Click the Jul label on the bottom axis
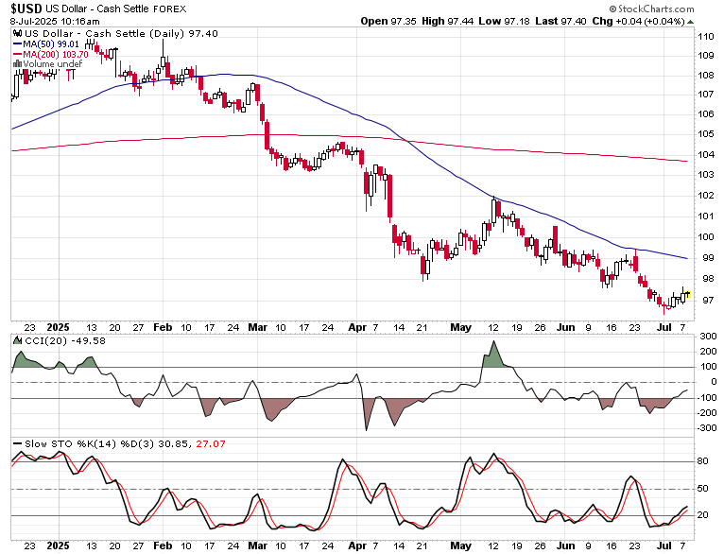Screen dimensions: 724x554 click(664, 545)
